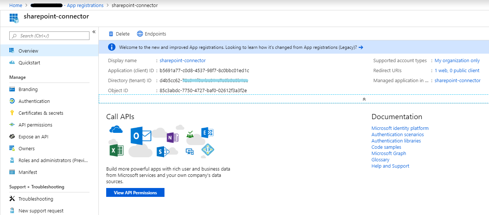Click the Owners sidebar icon
This screenshot has width=489, height=215.
click(12, 149)
